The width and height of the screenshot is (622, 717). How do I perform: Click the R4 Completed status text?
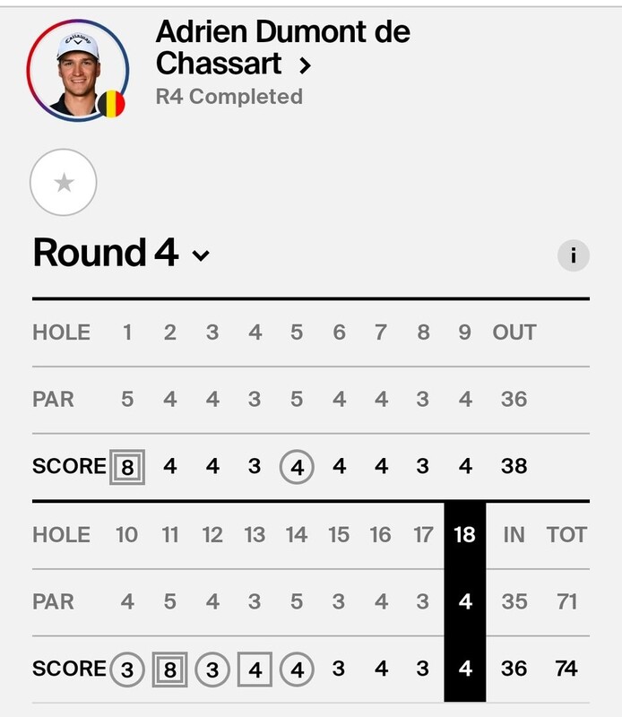pyautogui.click(x=229, y=97)
